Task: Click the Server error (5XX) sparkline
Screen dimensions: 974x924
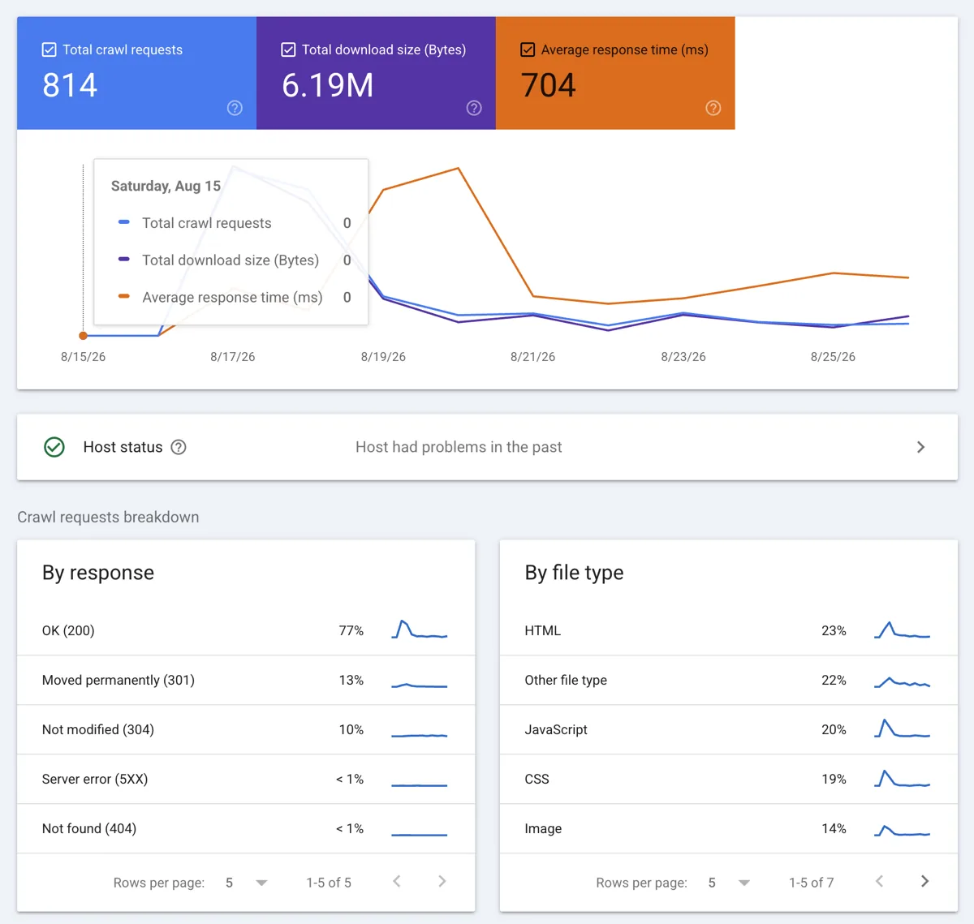Action: coord(420,785)
